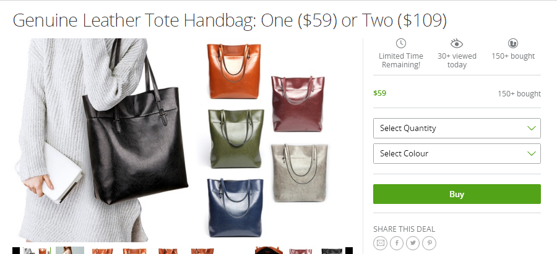Click the orange tote bag in main image

click(234, 71)
